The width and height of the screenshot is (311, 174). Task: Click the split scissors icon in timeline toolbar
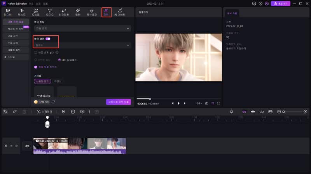tap(39, 111)
